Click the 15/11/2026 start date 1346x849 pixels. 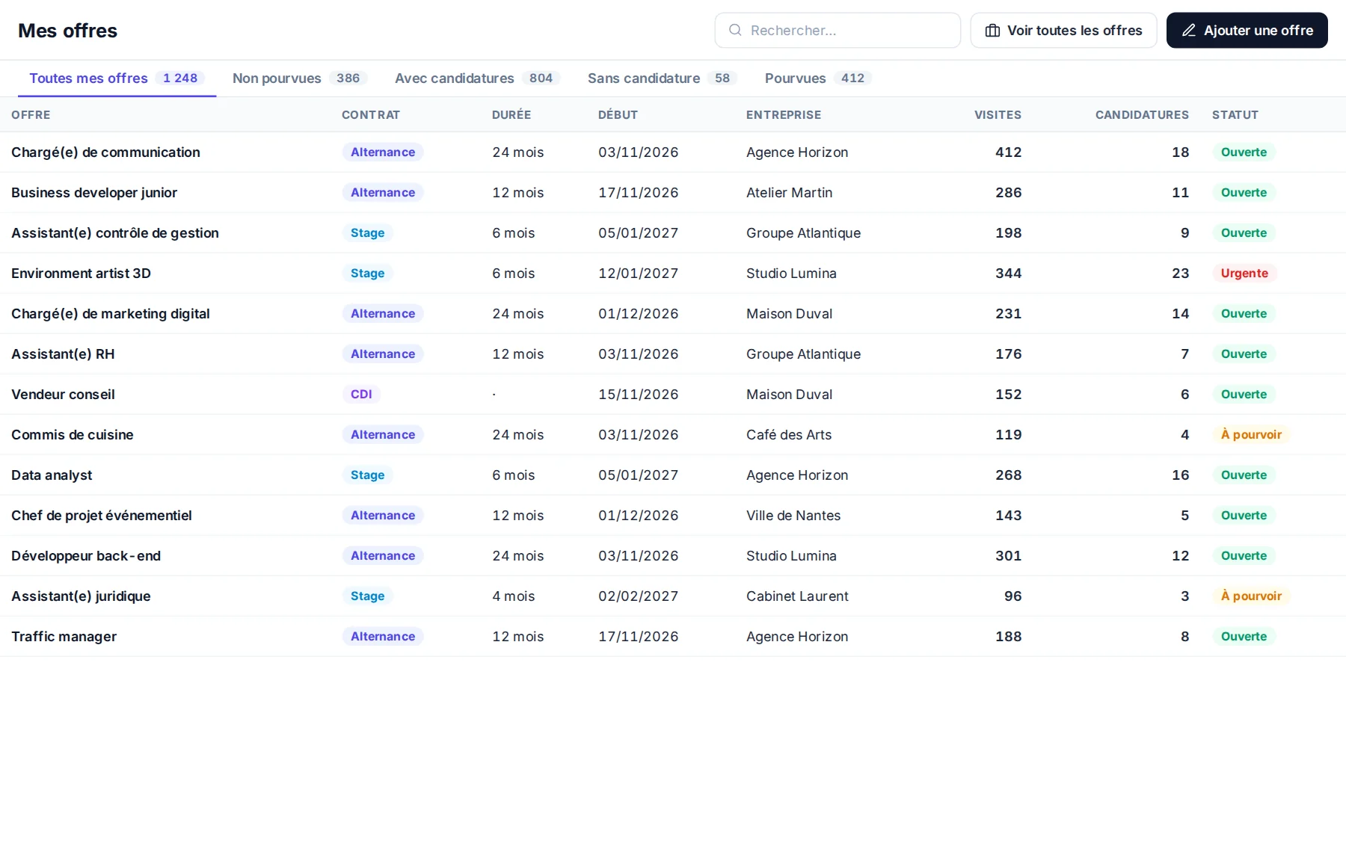click(638, 395)
